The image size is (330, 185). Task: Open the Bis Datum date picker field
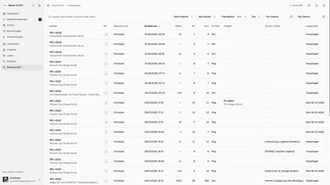click(x=312, y=17)
